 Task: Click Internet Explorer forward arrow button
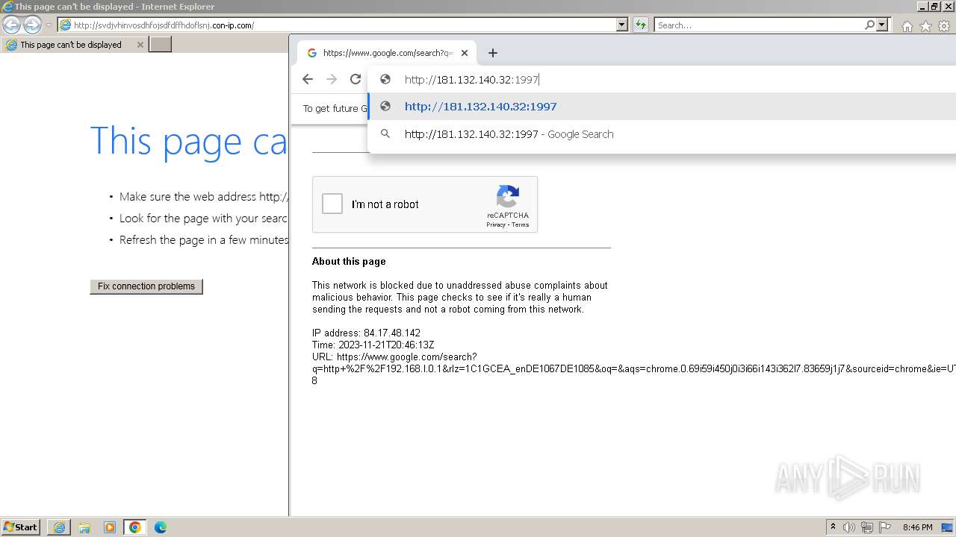(32, 25)
